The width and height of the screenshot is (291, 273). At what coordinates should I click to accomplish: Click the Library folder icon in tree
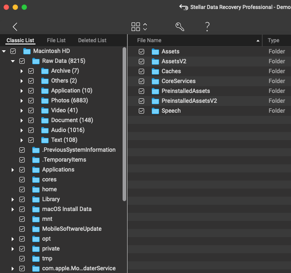36,199
